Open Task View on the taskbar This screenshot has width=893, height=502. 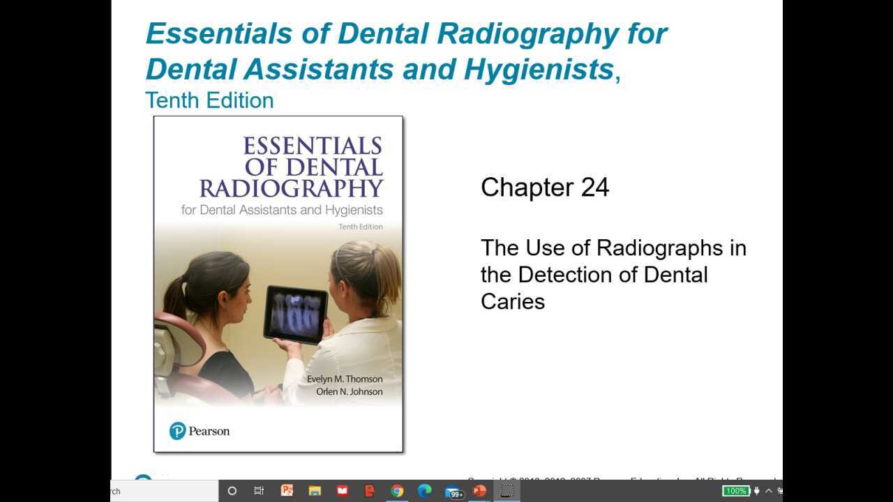tap(259, 491)
